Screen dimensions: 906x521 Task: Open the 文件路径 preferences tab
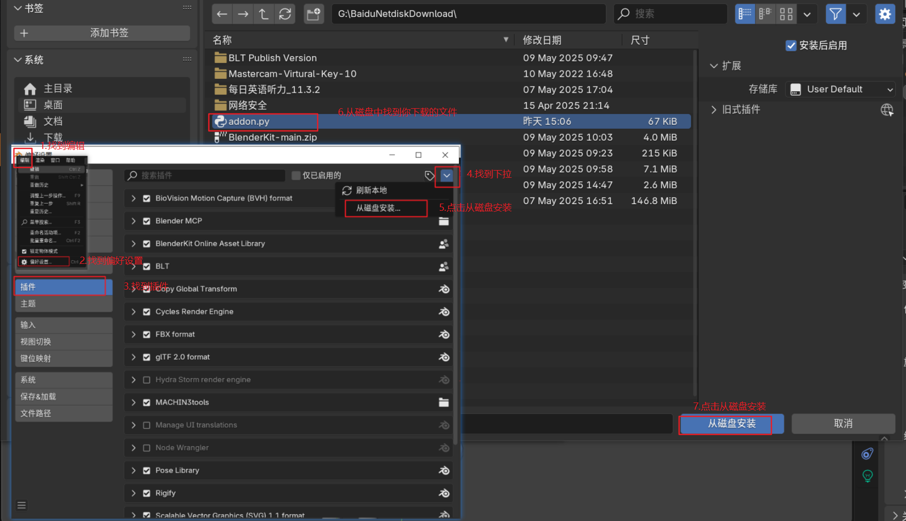[64, 413]
